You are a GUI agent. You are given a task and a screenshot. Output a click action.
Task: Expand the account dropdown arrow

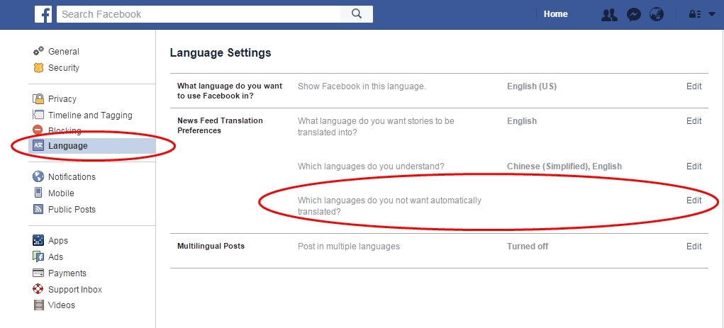[711, 14]
